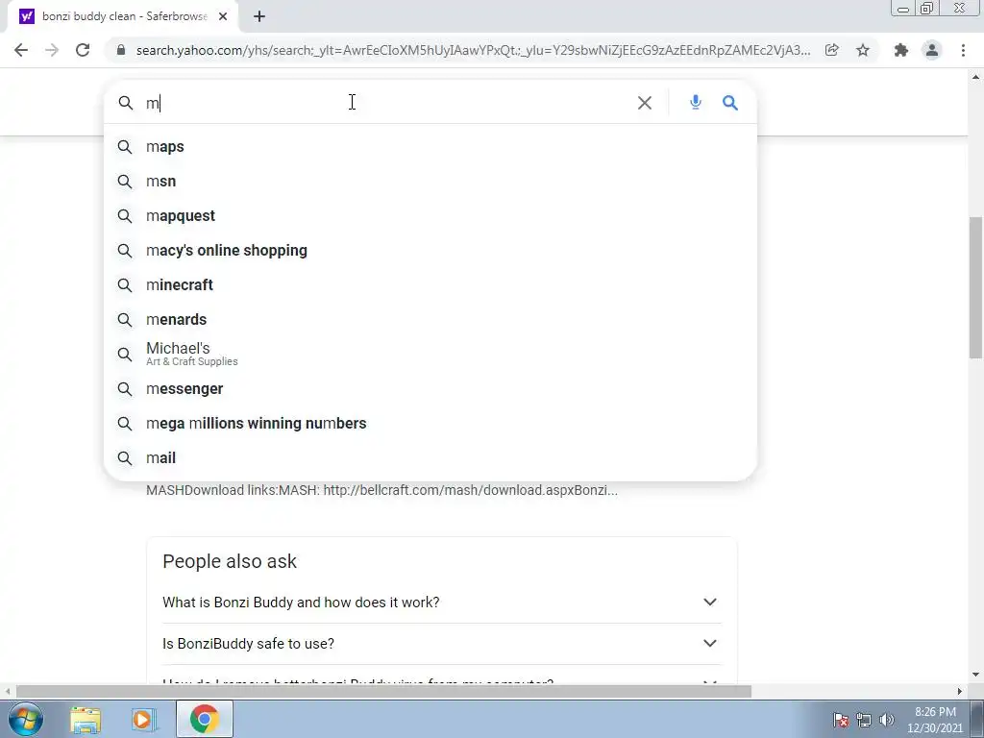Click the browser forward arrow

(x=52, y=50)
